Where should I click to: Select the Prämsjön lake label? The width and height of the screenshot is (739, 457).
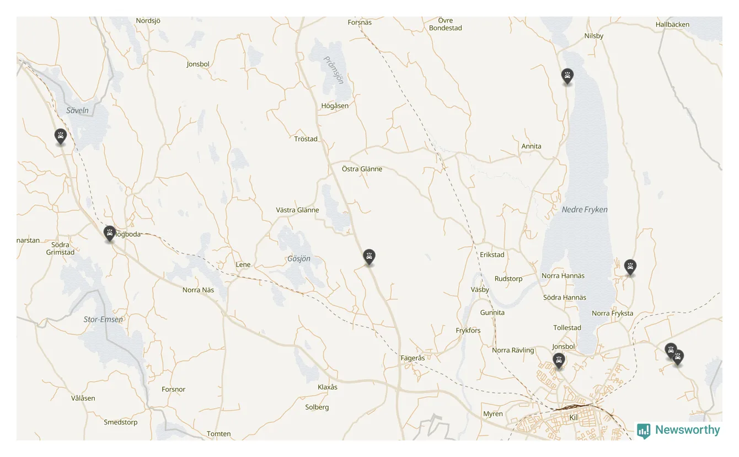click(x=334, y=70)
